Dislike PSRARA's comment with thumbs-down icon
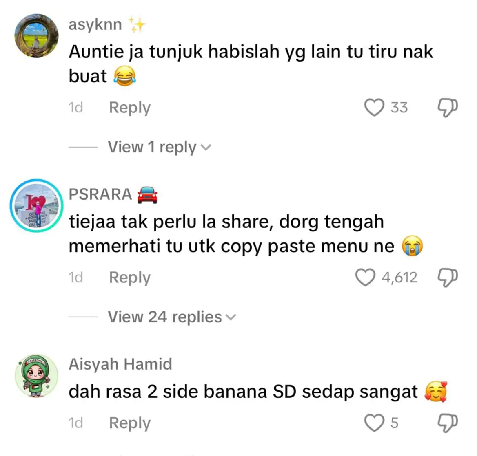This screenshot has width=477, height=456. (x=448, y=278)
